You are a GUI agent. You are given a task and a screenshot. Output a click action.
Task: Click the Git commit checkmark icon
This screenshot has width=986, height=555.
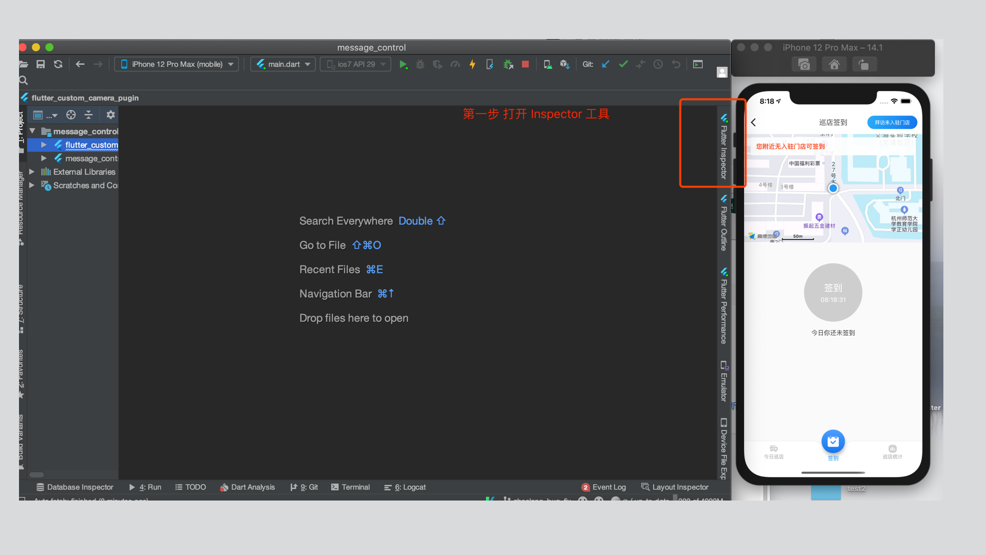click(623, 64)
